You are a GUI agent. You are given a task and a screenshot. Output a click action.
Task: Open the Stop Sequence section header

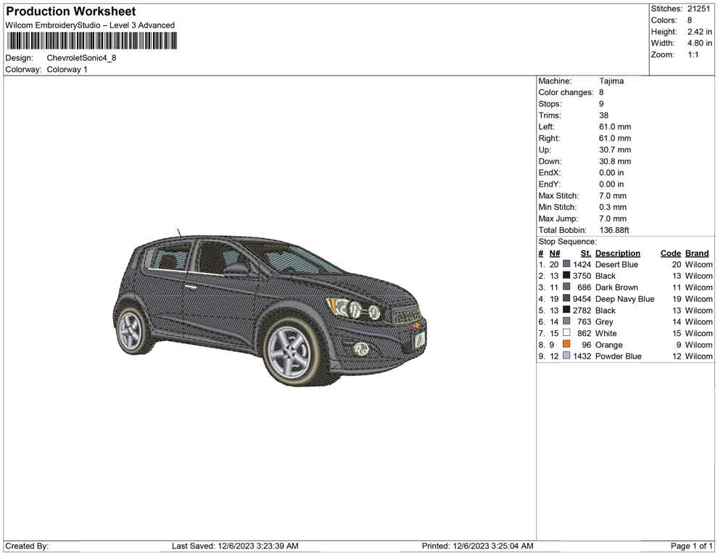[567, 241]
